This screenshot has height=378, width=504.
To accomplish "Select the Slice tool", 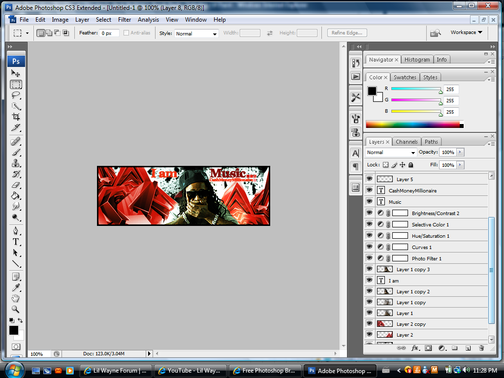I will click(15, 127).
